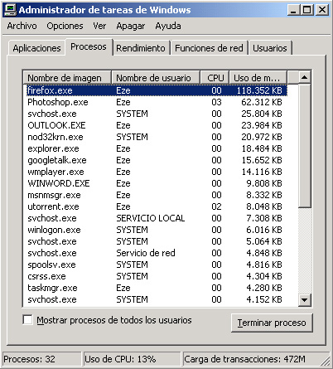The height and width of the screenshot is (369, 333).
Task: Sort by Nombre de imagen column header
Action: [67, 78]
